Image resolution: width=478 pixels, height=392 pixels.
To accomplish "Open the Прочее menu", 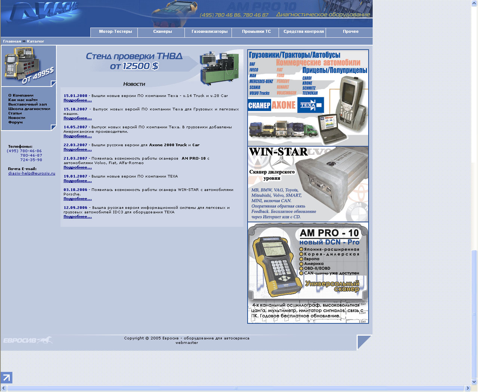I will [351, 32].
